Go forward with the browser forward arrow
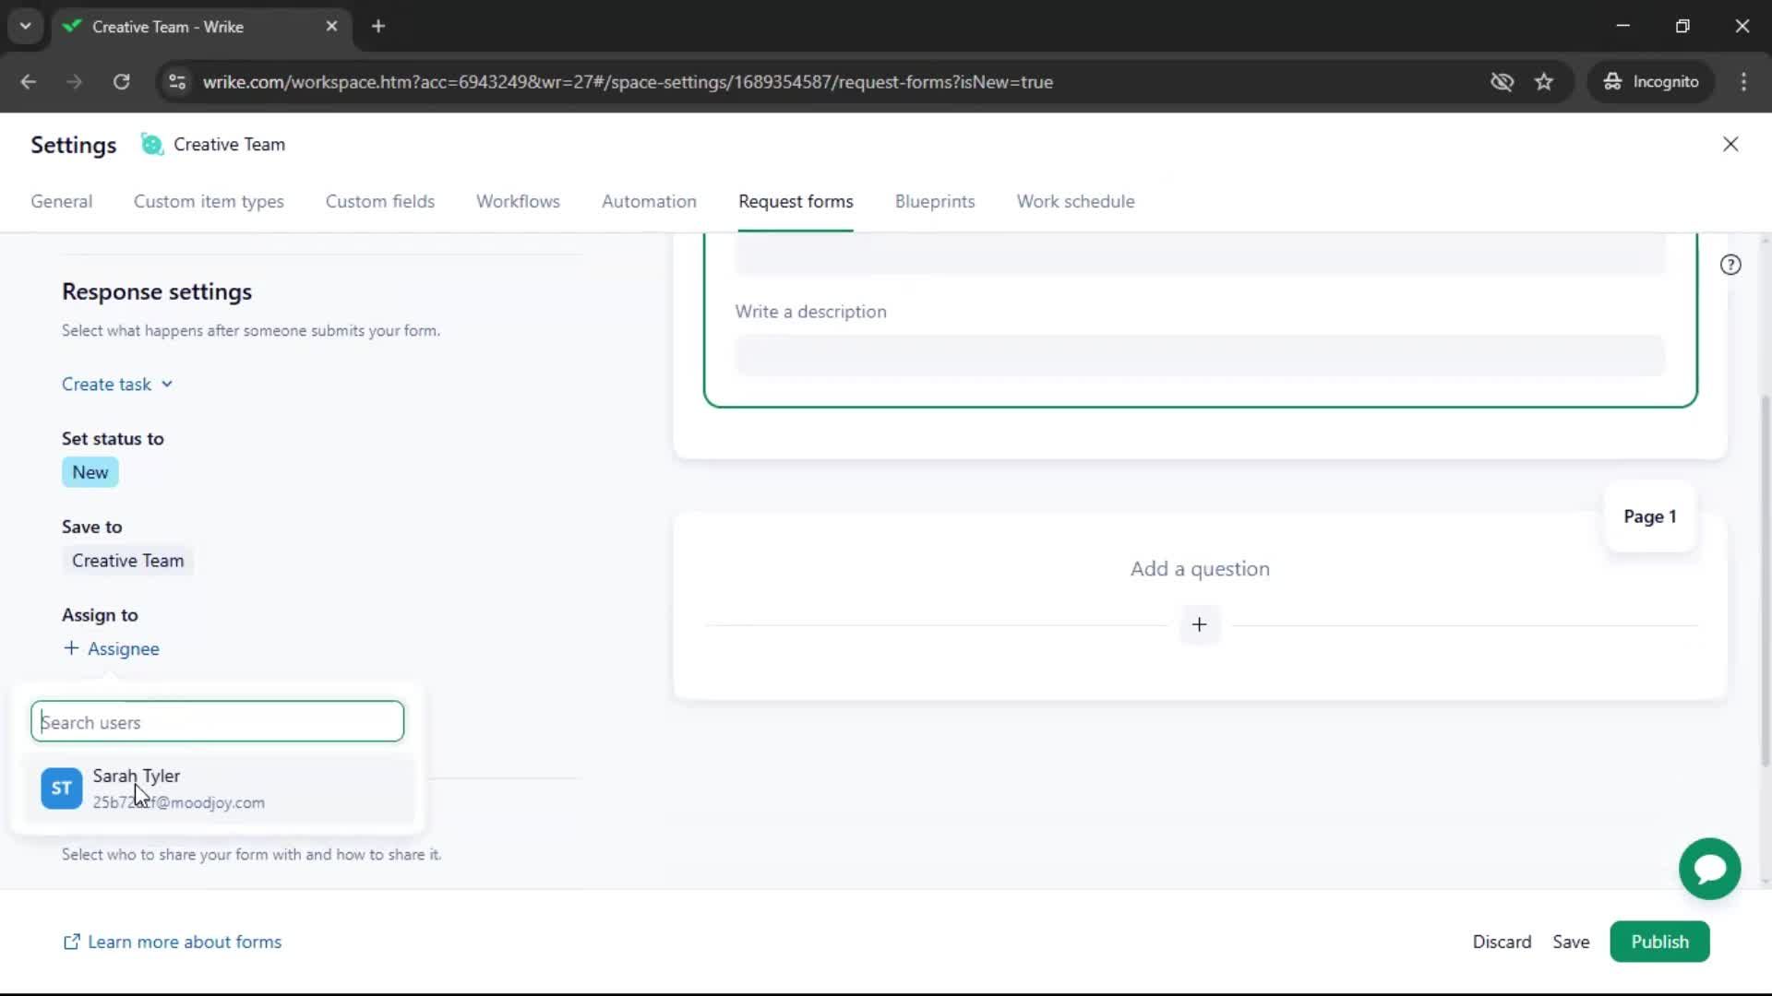 tap(75, 82)
